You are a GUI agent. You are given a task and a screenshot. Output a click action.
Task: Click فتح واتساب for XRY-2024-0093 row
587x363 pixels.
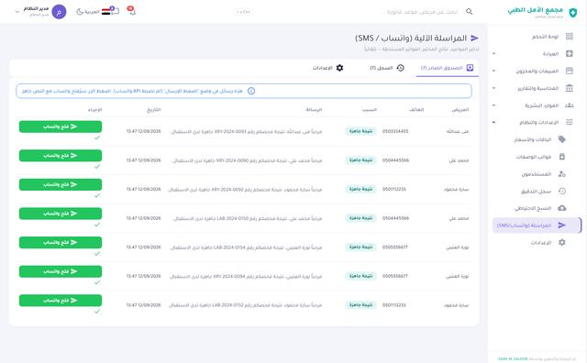pos(61,126)
